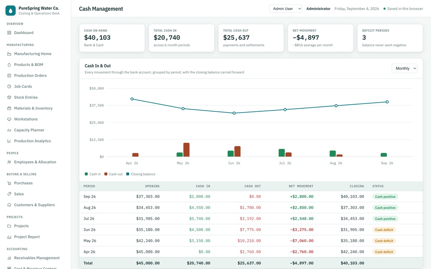Click the Closing column header
Image resolution: width=431 pixels, height=269 pixels.
click(x=357, y=186)
